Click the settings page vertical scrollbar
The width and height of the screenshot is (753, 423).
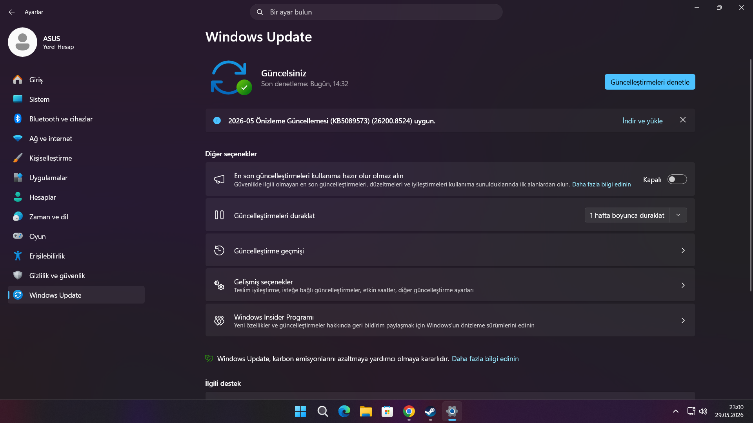pyautogui.click(x=751, y=175)
